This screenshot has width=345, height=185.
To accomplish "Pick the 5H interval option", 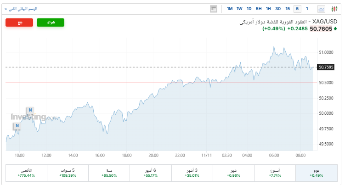I will click(x=259, y=9).
